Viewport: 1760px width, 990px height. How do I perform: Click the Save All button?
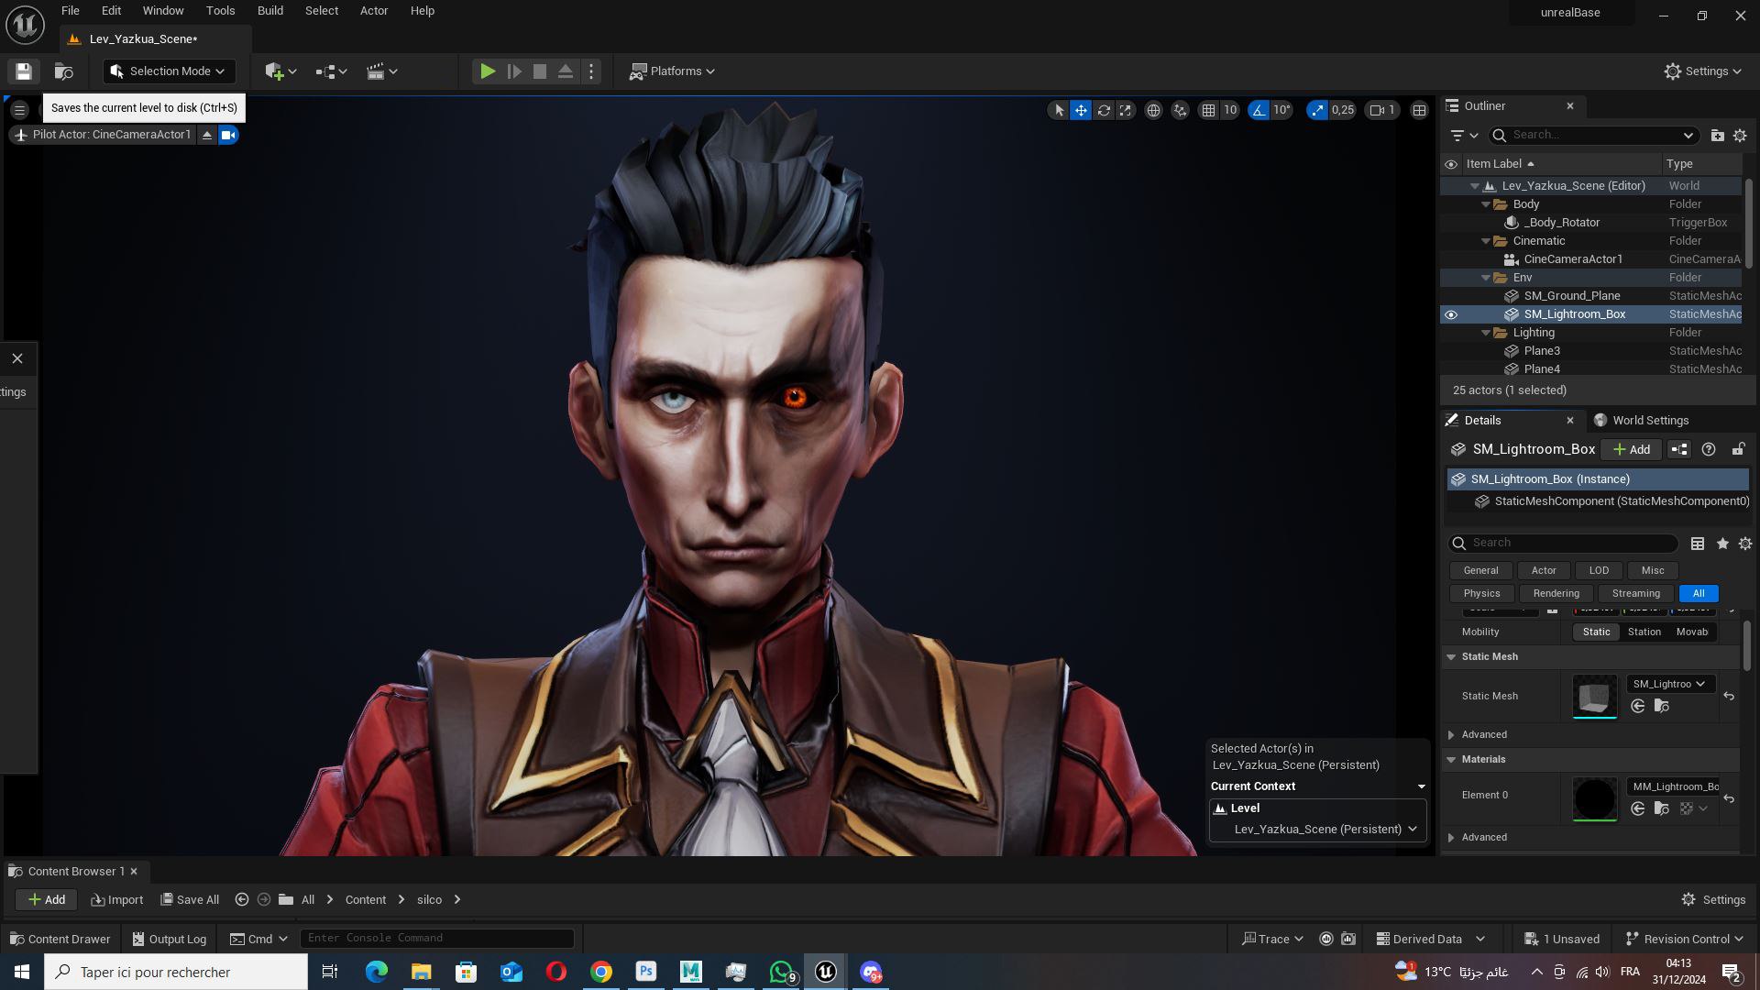pos(190,899)
